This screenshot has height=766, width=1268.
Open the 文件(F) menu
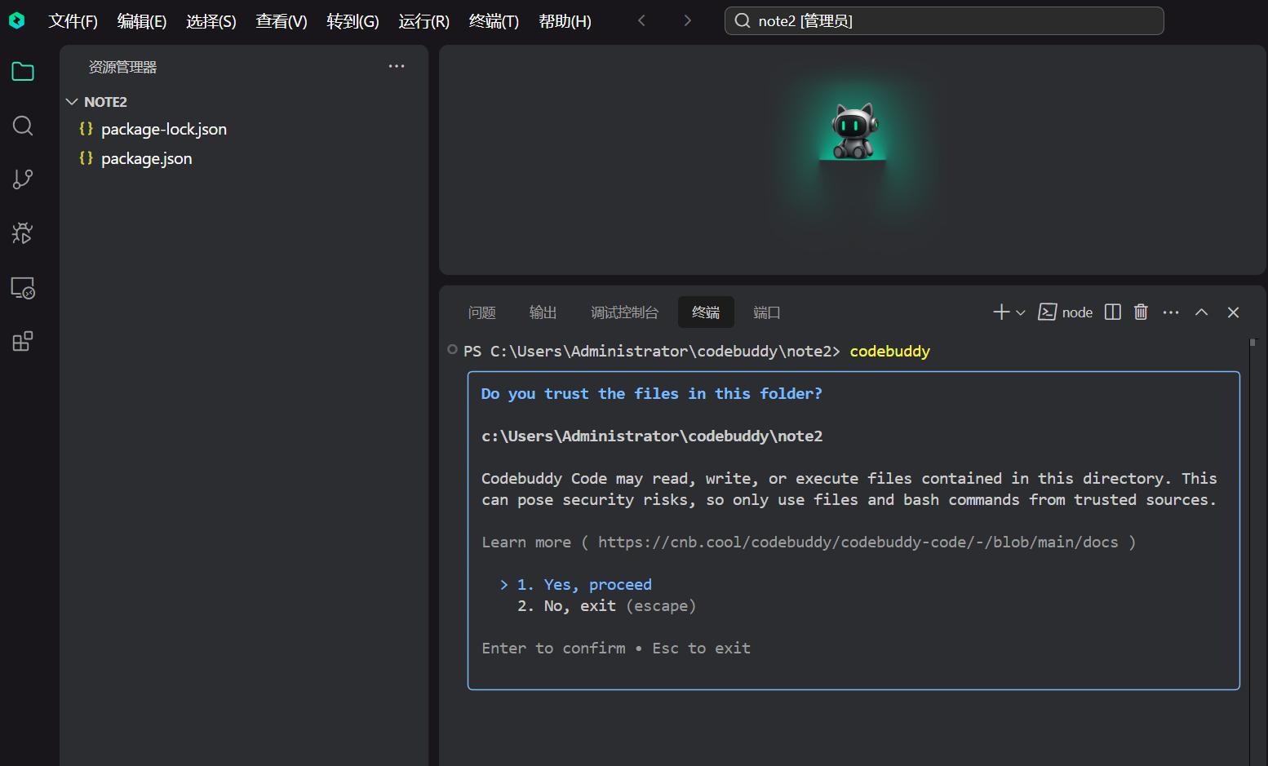point(73,21)
